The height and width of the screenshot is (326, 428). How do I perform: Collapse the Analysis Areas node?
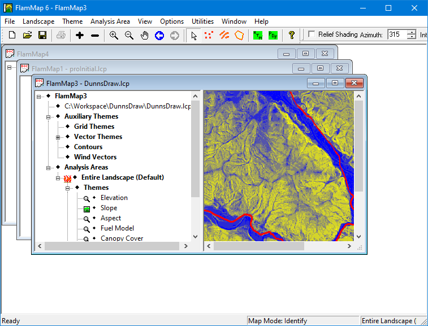pyautogui.click(x=48, y=168)
